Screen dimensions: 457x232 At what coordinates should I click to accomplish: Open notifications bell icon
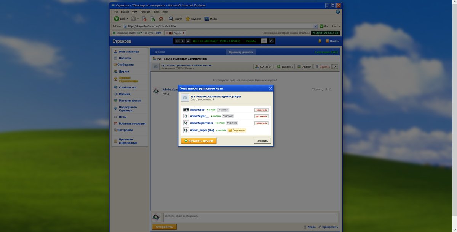pos(320,41)
